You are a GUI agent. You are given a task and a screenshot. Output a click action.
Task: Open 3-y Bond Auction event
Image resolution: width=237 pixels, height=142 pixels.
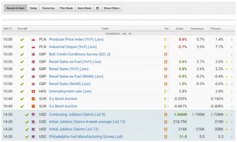(63, 106)
